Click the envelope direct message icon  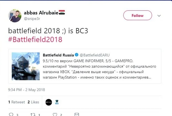[77, 114]
